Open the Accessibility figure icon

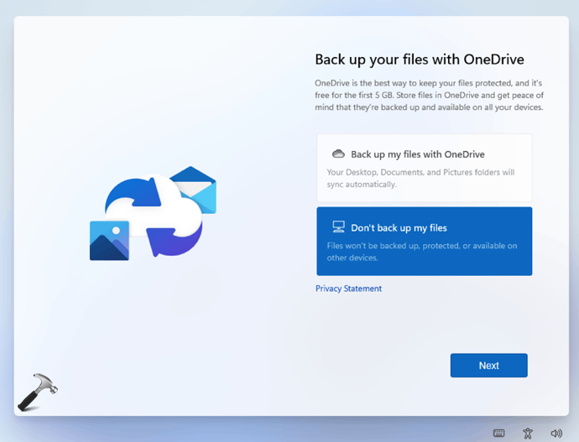coord(528,433)
